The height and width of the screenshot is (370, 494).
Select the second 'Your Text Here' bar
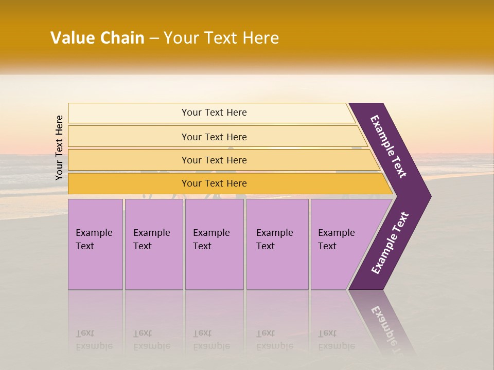217,137
